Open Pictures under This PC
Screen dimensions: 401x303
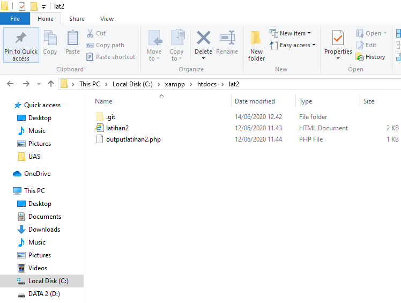[39, 255]
